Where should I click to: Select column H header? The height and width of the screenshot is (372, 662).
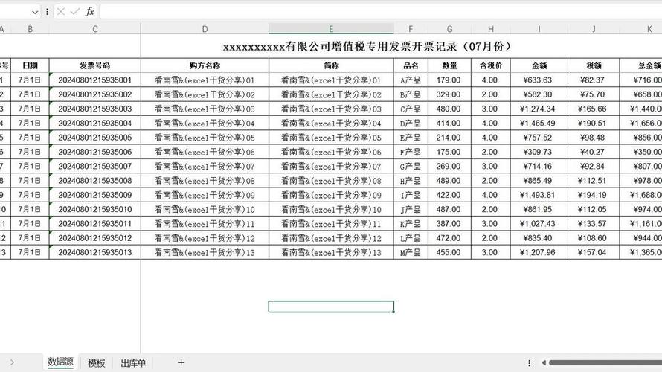click(x=491, y=29)
